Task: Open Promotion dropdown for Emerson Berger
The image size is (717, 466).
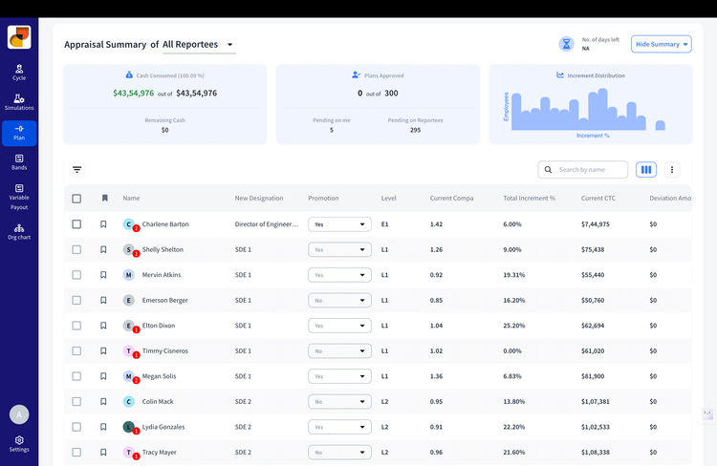Action: click(339, 300)
